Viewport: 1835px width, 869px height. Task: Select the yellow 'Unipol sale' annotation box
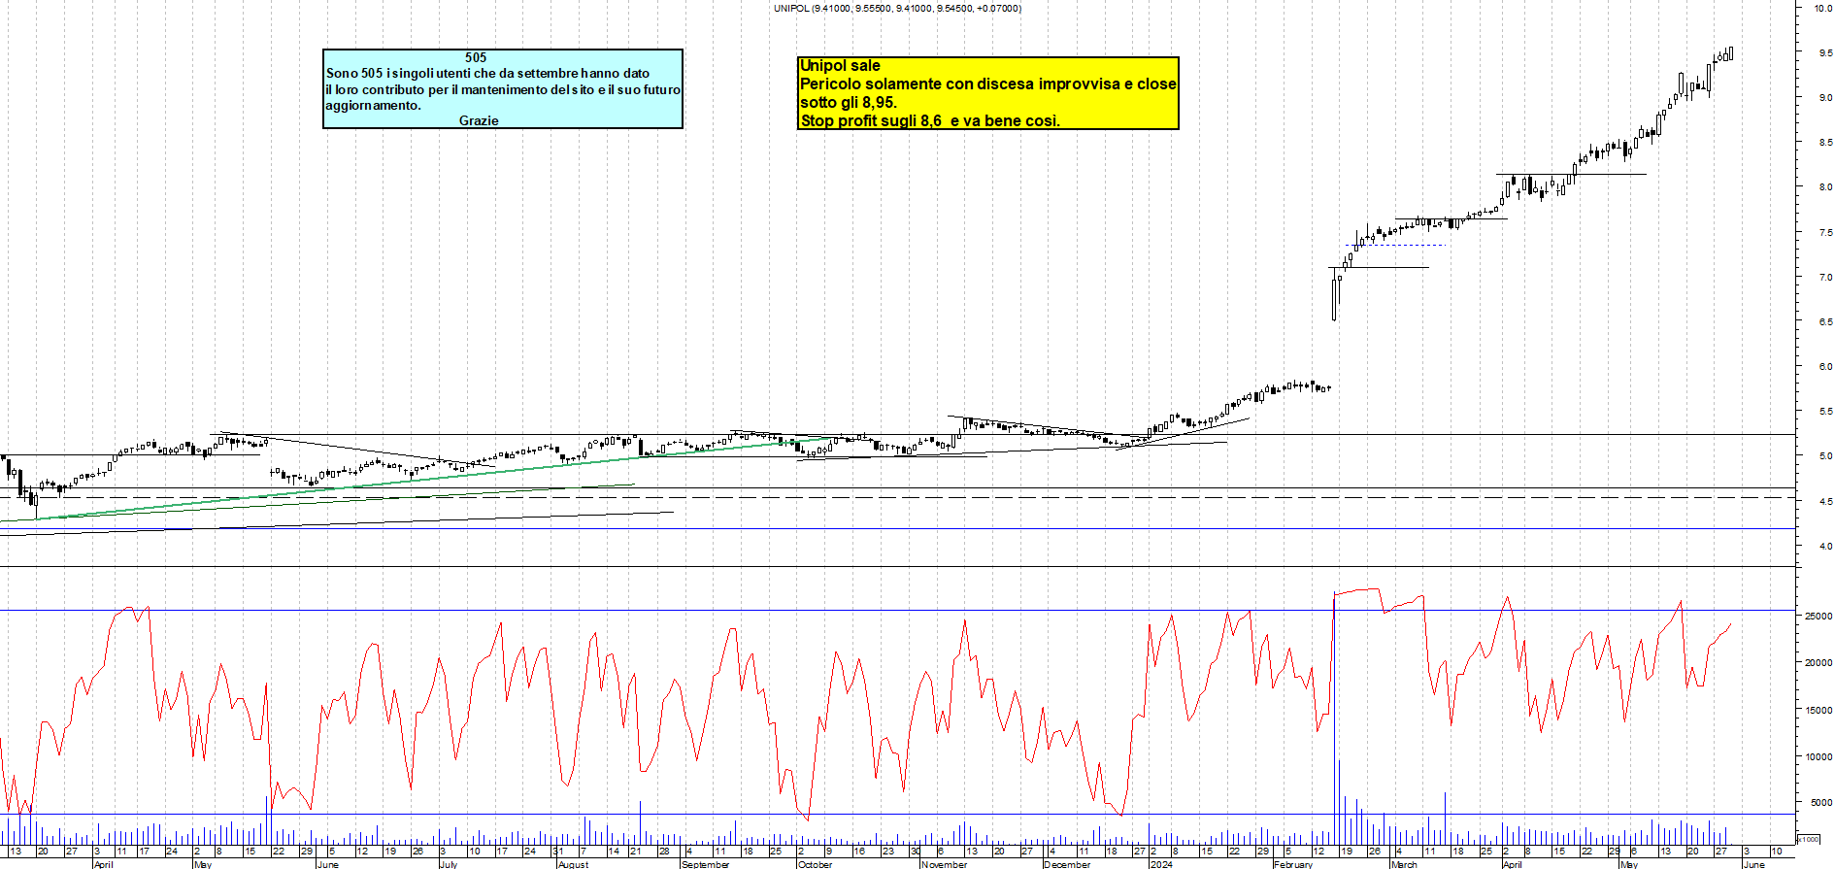click(x=987, y=93)
